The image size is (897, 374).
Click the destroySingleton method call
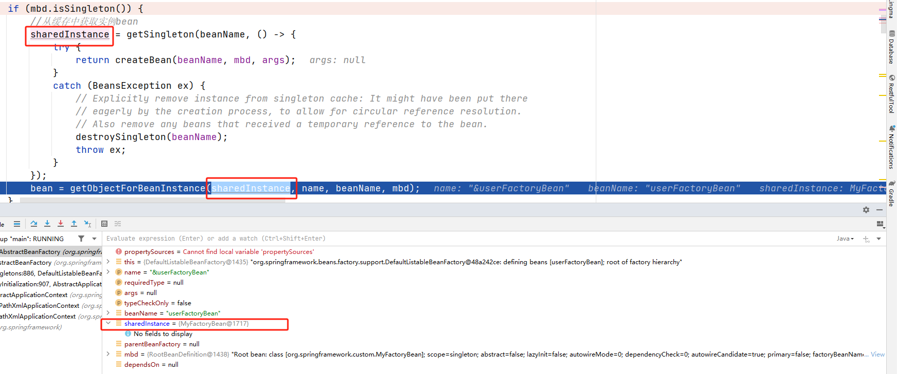(121, 137)
